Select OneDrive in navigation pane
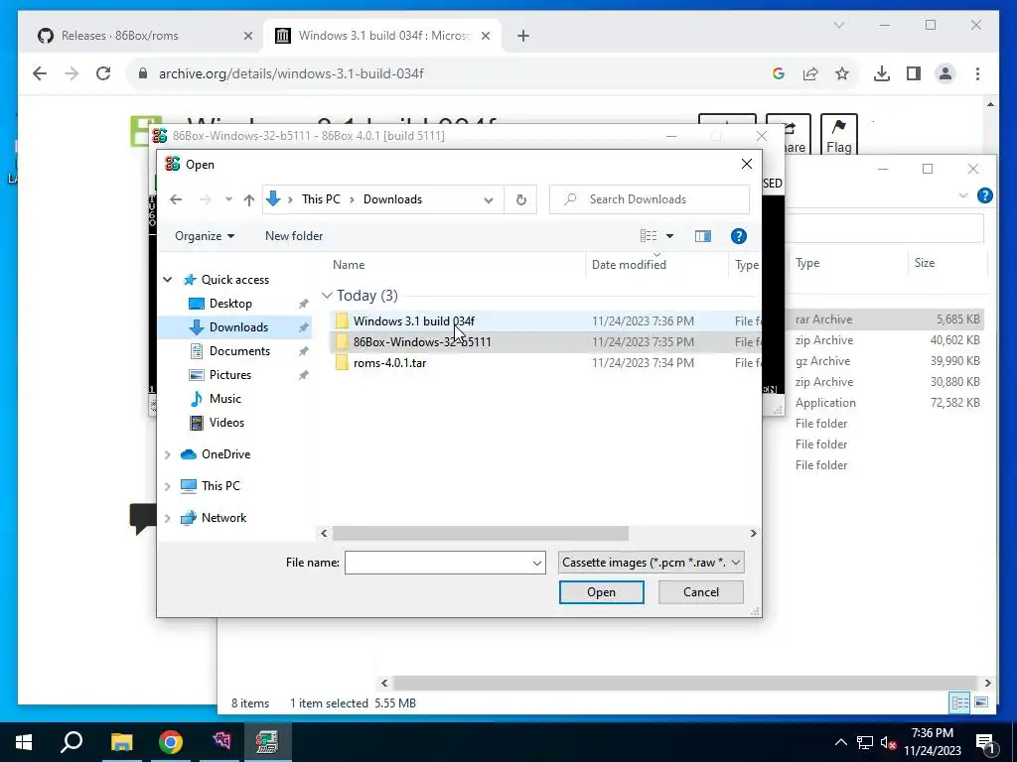 (225, 454)
